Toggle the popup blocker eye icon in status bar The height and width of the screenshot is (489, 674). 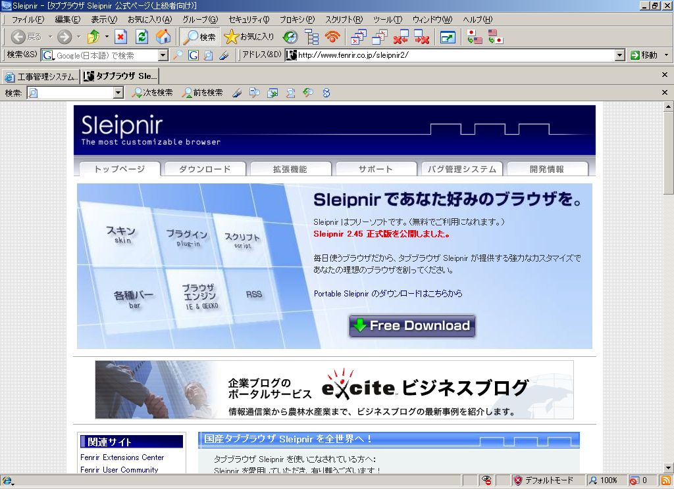point(486,480)
